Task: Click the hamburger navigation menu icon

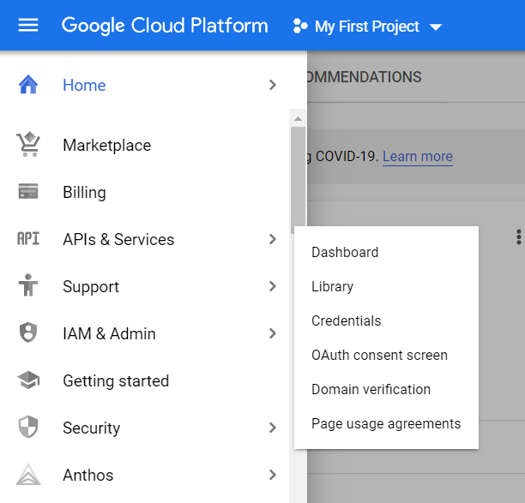Action: pyautogui.click(x=28, y=26)
